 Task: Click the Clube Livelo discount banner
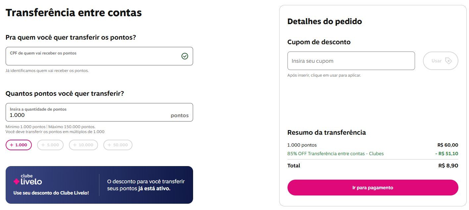point(99,185)
